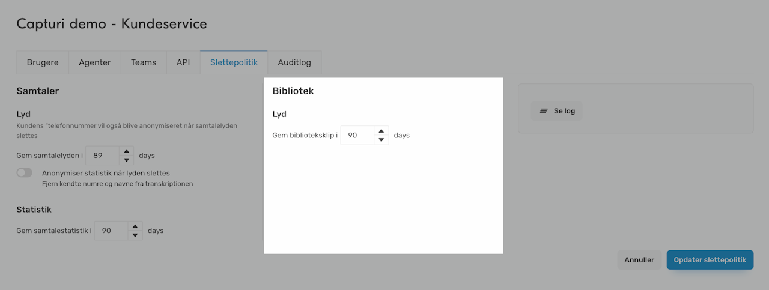Click the samtalestatistik days input field
769x290 pixels.
(x=111, y=231)
